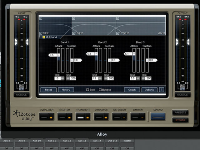The height and width of the screenshot is (150, 200).
Task: Select the 1.75kHz crossover frequency label
Action: pyautogui.click(x=124, y=33)
